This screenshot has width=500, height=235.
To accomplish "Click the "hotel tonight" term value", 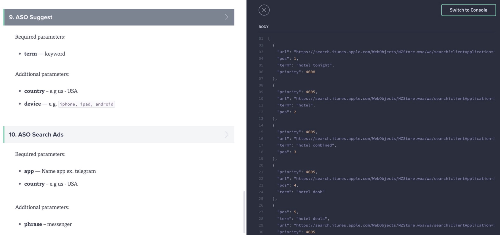I will [314, 65].
